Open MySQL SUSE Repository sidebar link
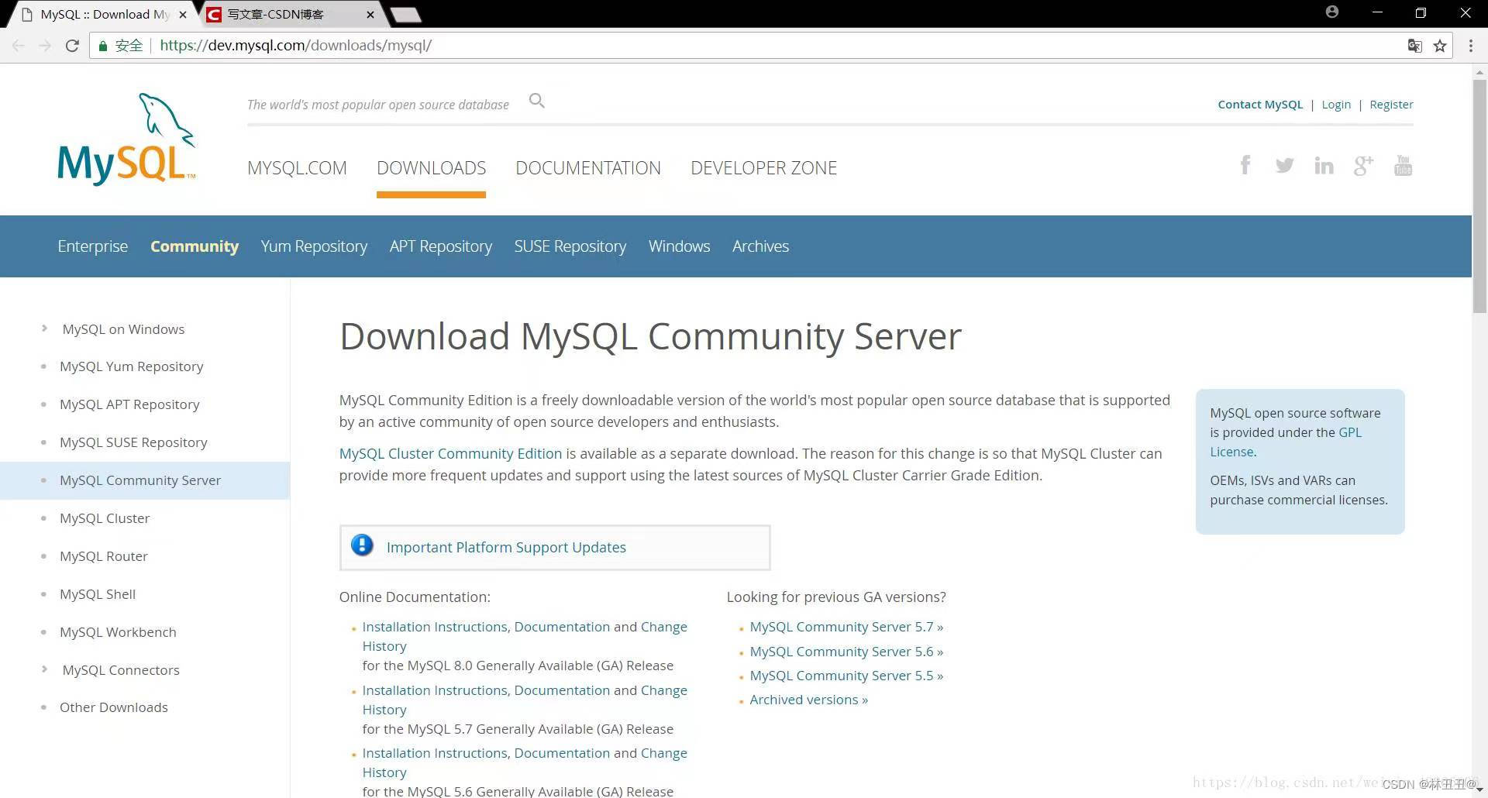This screenshot has height=798, width=1488. tap(133, 442)
